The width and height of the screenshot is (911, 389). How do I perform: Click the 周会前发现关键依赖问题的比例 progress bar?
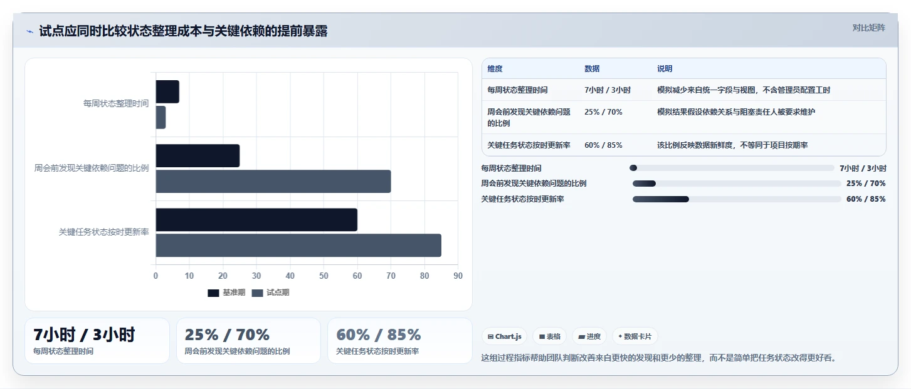pyautogui.click(x=737, y=184)
